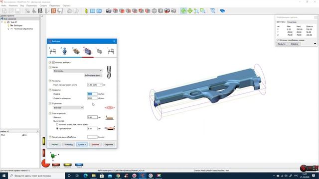Click the zoom tool with axes icon
The width and height of the screenshot is (319, 179).
[x=196, y=11]
